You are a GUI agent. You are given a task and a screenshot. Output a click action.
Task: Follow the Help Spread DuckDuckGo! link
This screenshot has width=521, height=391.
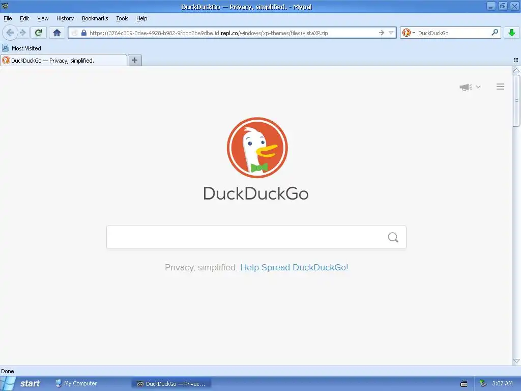pyautogui.click(x=294, y=267)
